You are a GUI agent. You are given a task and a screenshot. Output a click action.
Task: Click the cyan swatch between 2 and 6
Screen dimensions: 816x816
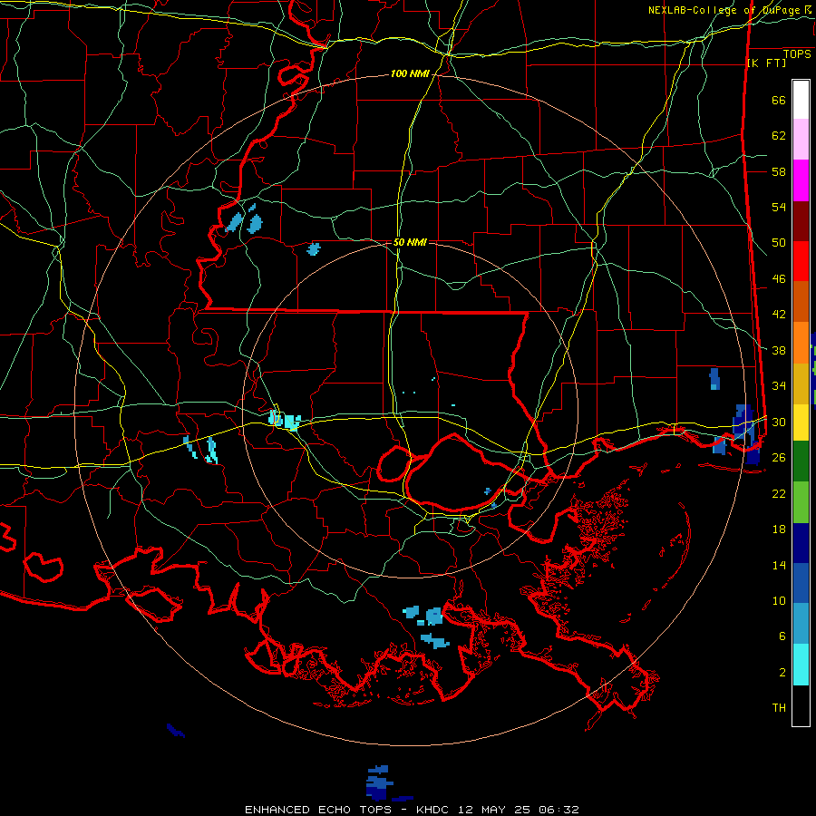[x=801, y=665]
